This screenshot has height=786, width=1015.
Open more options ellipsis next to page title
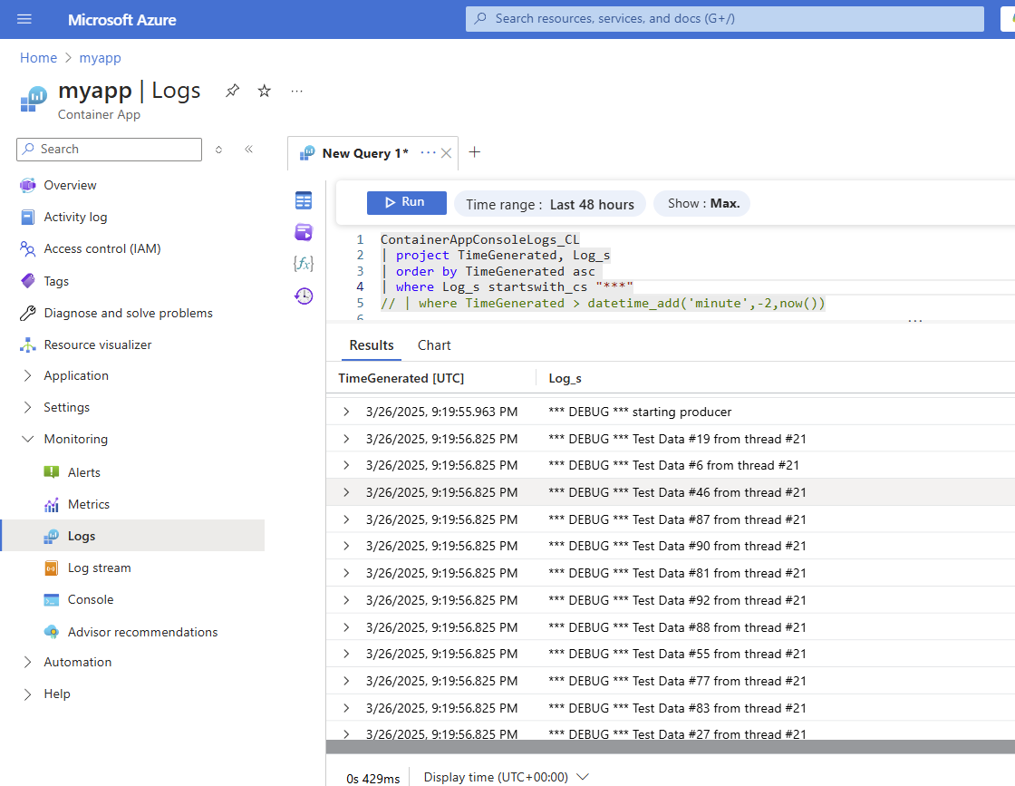pyautogui.click(x=296, y=92)
